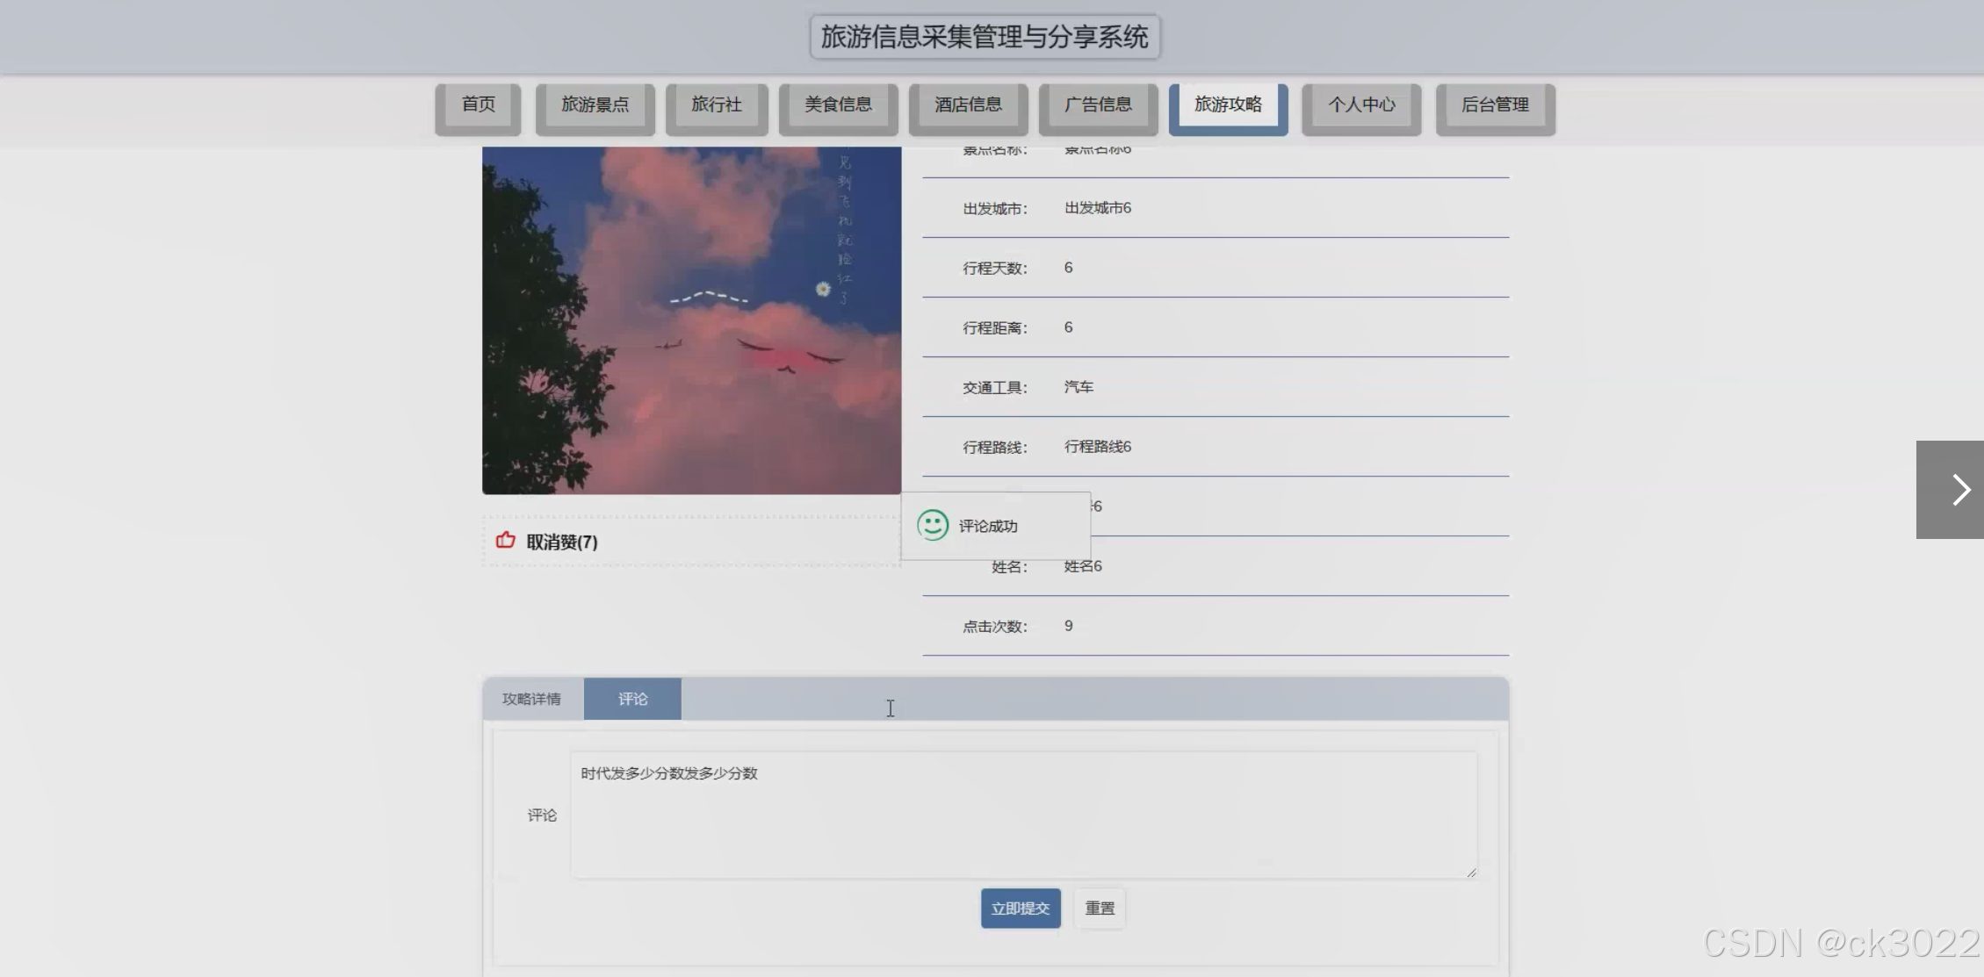Navigate to 美食信息 section

838,105
